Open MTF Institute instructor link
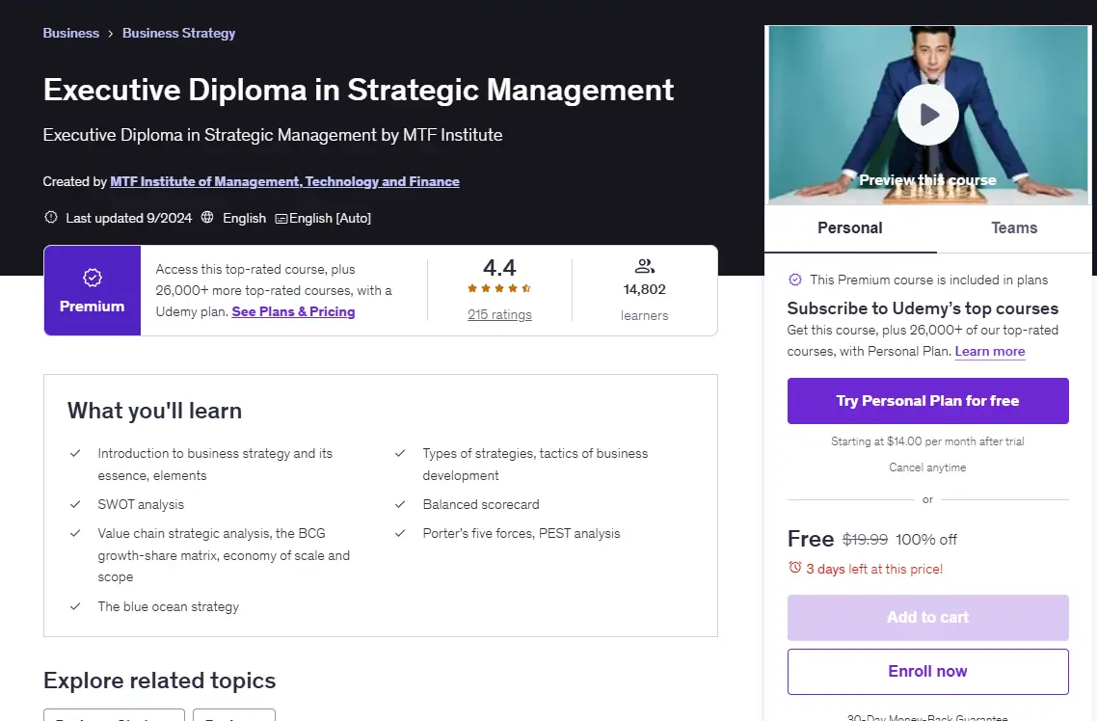 click(284, 182)
